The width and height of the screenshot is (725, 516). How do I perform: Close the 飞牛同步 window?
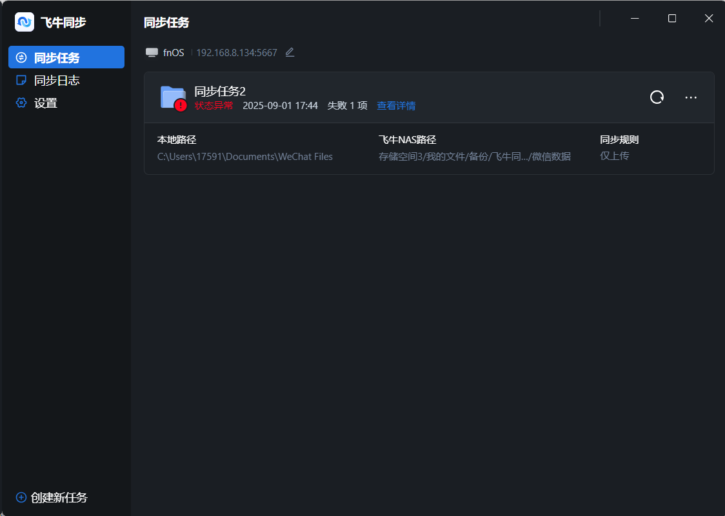709,19
